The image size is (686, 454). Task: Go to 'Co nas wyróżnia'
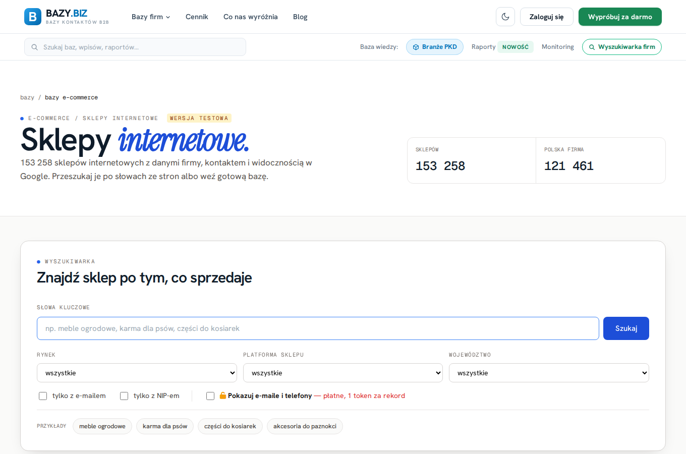tap(251, 17)
